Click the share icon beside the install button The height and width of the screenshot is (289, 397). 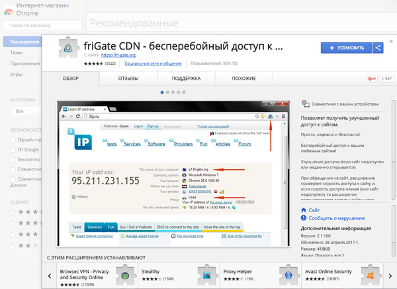378,48
